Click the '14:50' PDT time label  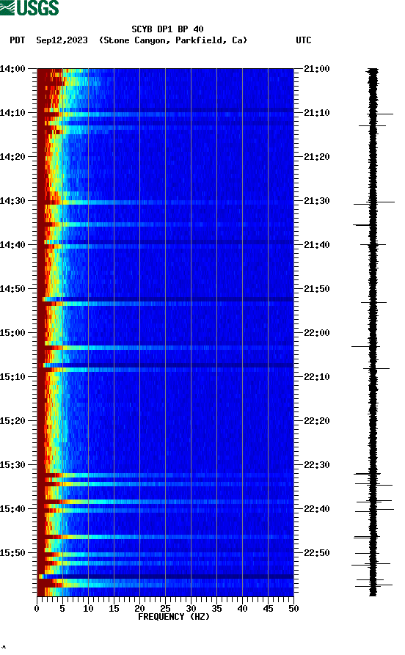[x=12, y=289]
